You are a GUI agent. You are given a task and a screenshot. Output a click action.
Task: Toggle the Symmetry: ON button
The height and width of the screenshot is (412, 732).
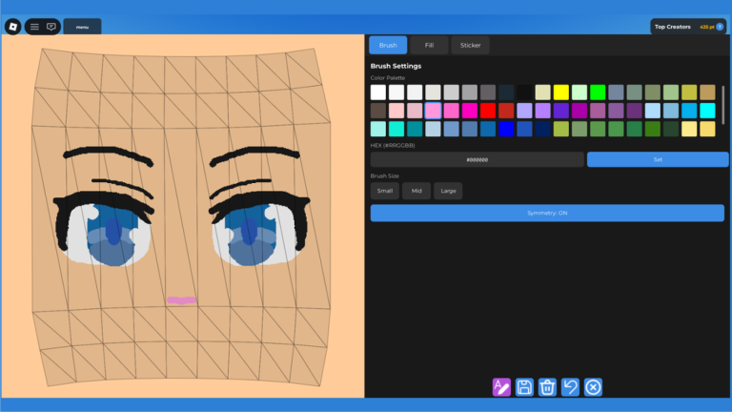(x=547, y=213)
